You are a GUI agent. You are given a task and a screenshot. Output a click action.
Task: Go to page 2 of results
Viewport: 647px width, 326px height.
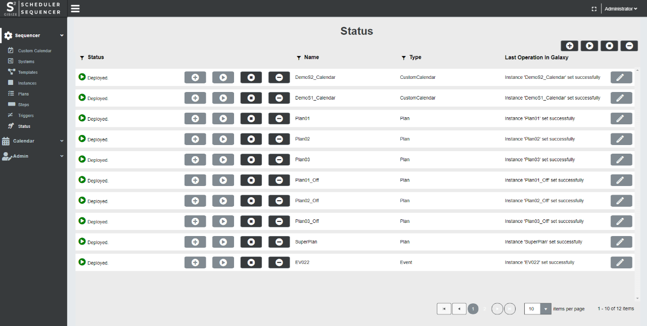[x=484, y=309]
